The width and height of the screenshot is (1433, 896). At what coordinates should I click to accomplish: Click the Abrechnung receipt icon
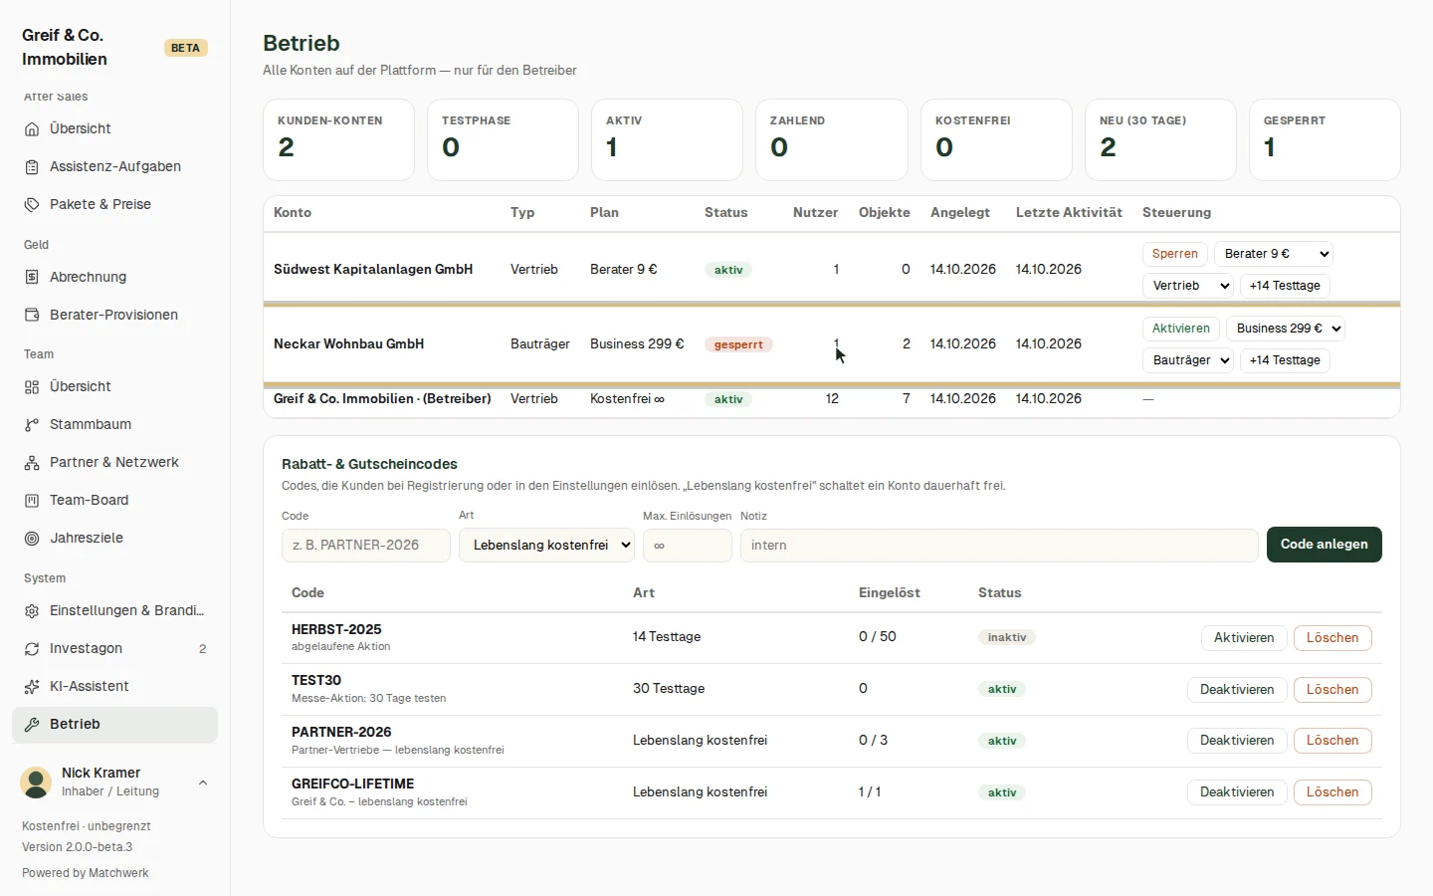32,278
